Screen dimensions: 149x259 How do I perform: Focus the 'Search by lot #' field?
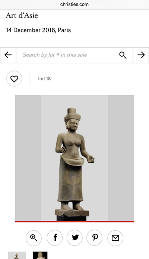[x=74, y=55]
